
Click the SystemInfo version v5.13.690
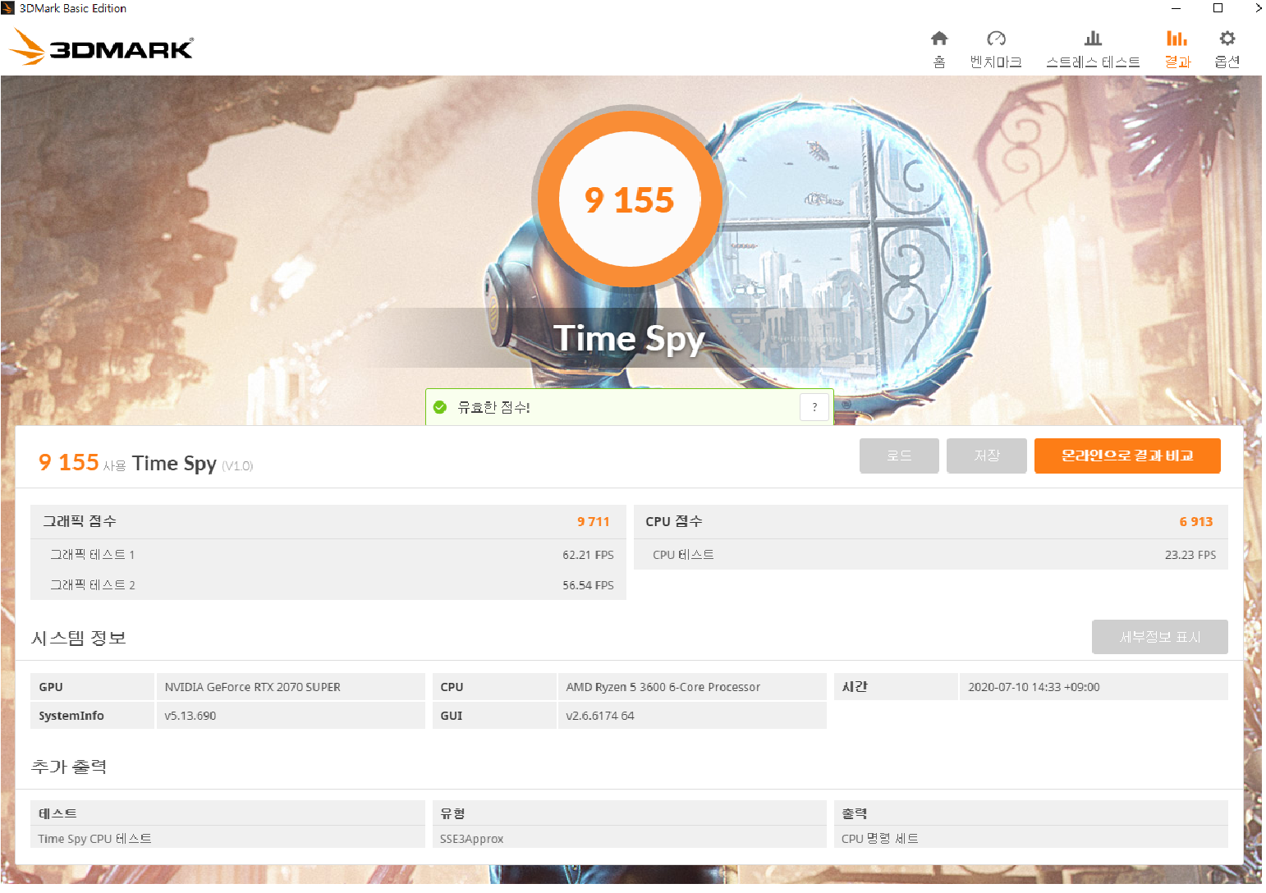pos(190,716)
